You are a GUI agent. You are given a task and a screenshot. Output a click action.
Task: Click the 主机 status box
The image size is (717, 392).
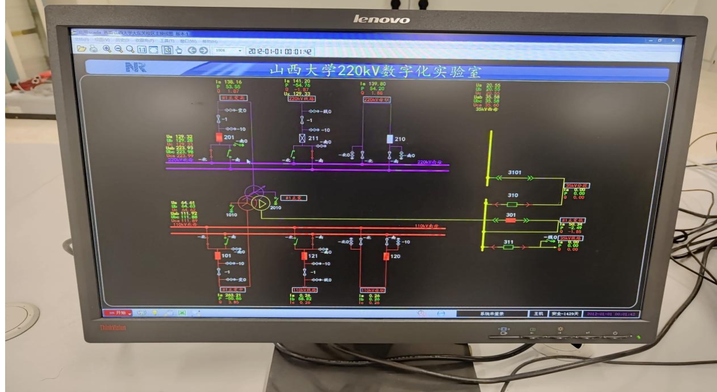[x=538, y=314]
